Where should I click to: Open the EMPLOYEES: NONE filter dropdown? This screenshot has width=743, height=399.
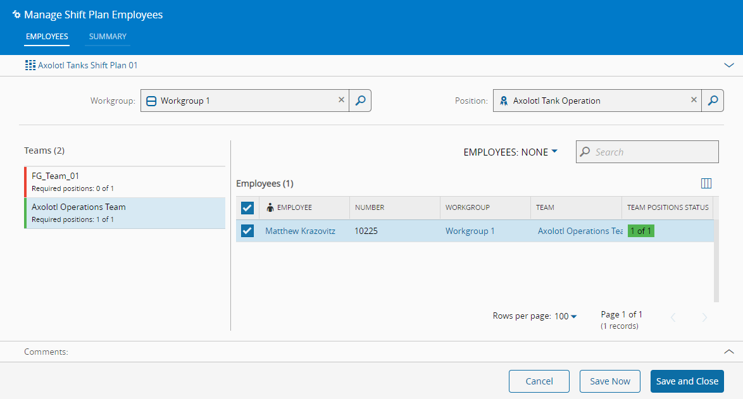pyautogui.click(x=511, y=152)
